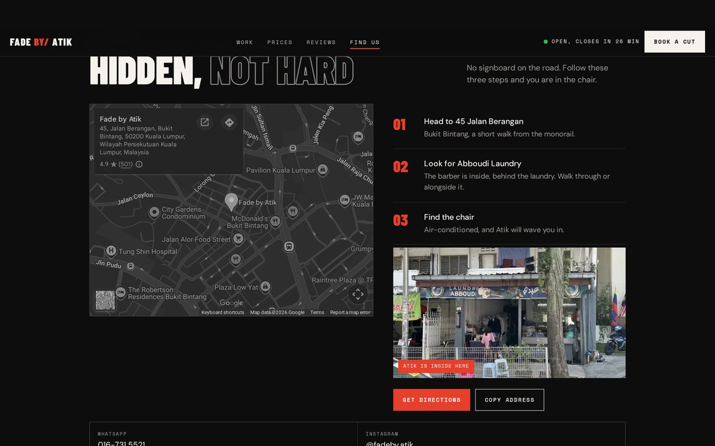Click the Keyboard shortcuts map link
The height and width of the screenshot is (446, 715).
(x=223, y=312)
